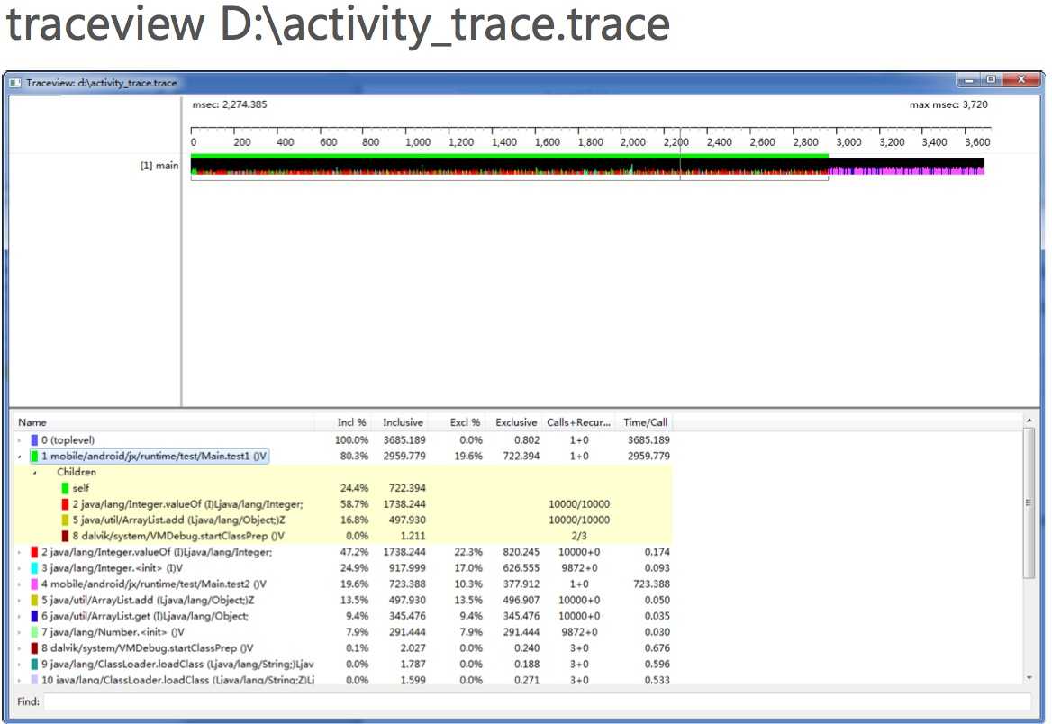Click the [1] main thread label
This screenshot has height=724, width=1052.
[x=159, y=165]
